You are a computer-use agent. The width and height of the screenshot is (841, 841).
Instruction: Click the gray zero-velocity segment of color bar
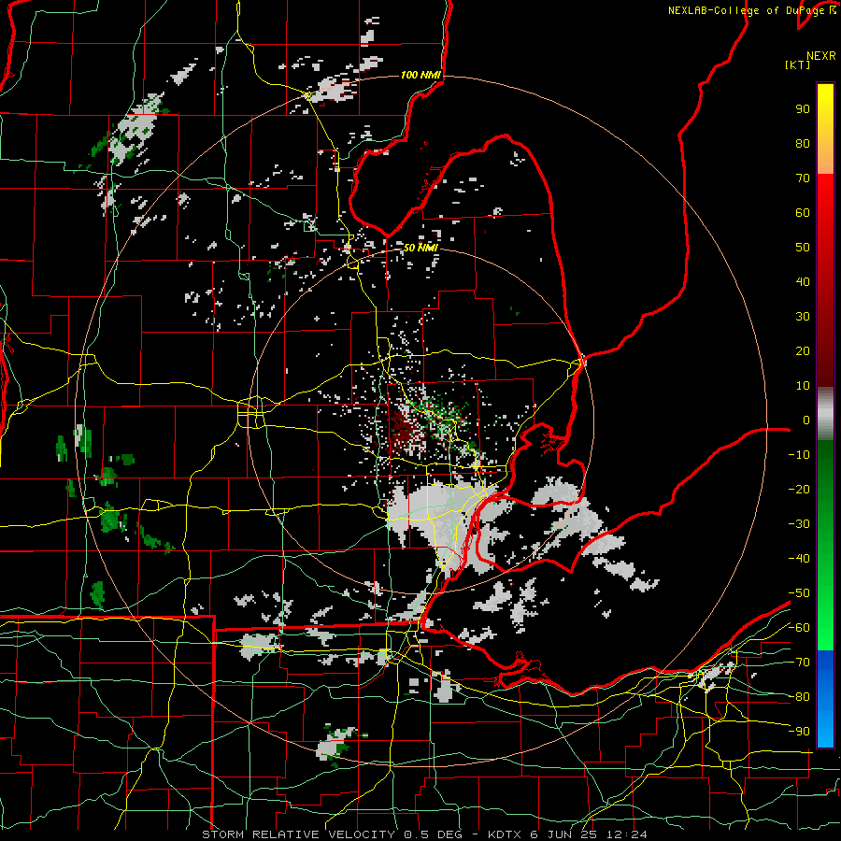click(x=825, y=414)
